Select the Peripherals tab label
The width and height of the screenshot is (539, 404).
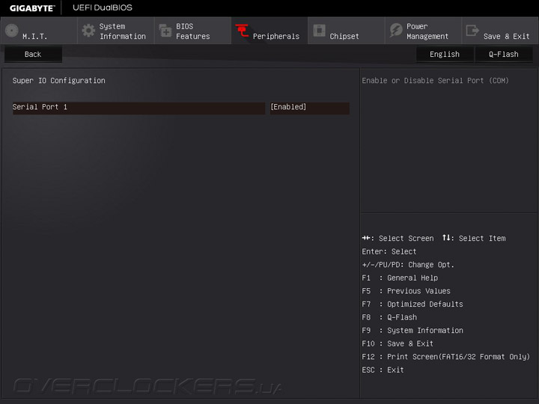point(276,36)
